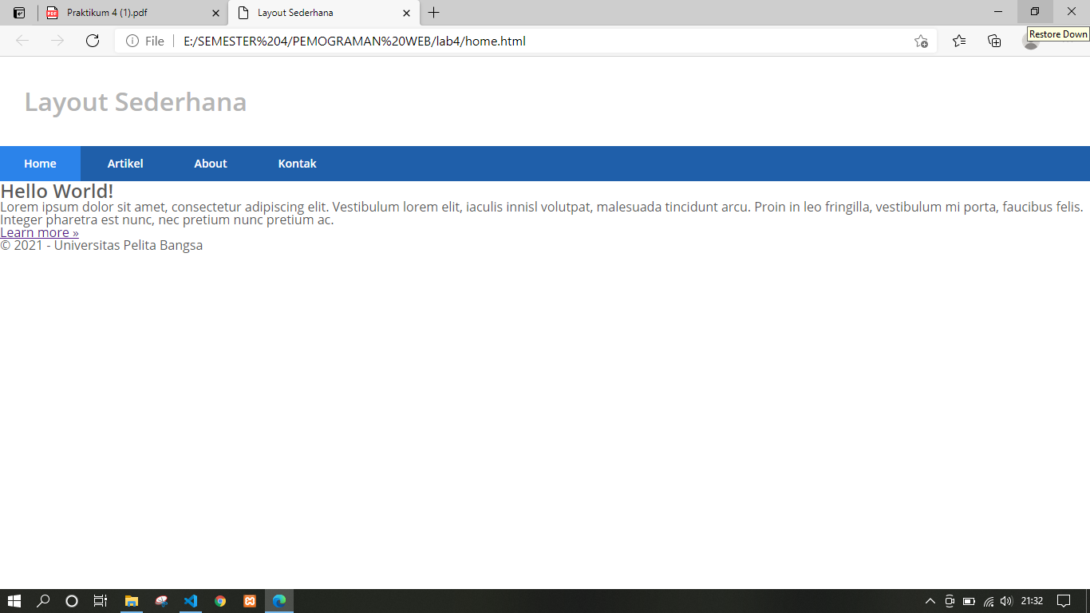The height and width of the screenshot is (613, 1090).
Task: Launch Google Chrome from the taskbar
Action: (x=220, y=601)
